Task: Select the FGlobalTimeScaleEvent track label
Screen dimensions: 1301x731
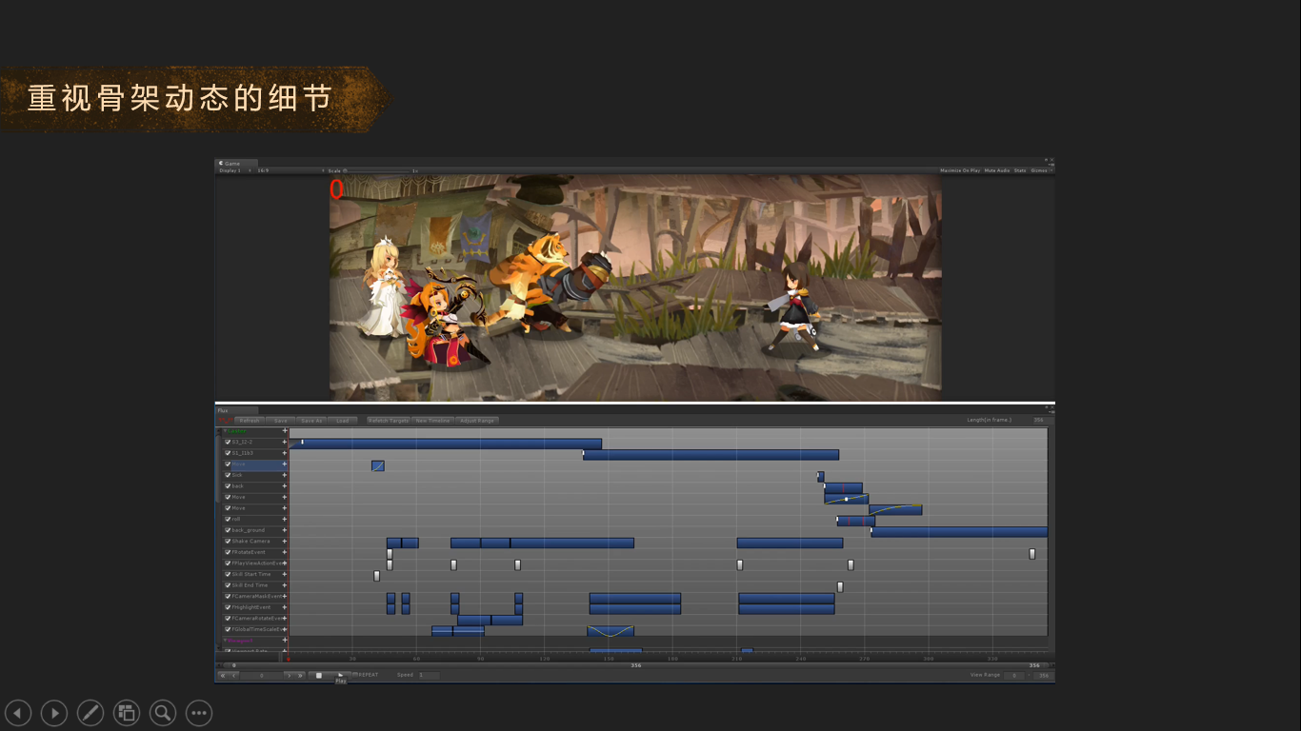Action: [257, 629]
